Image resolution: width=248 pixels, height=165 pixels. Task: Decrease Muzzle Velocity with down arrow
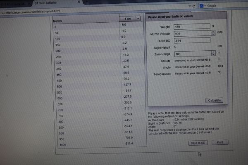coord(213,34)
